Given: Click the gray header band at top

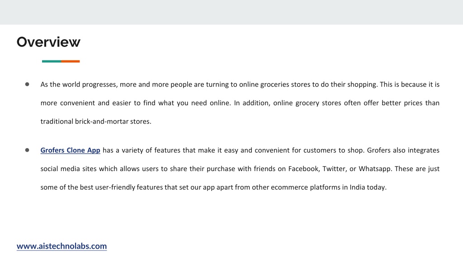Looking at the screenshot, I should point(231,12).
